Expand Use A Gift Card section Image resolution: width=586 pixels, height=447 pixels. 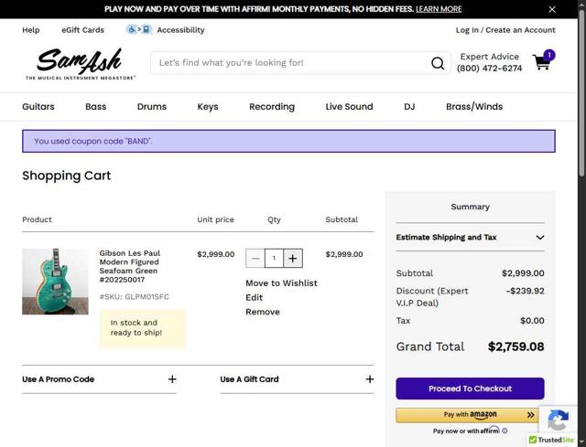coord(297,379)
